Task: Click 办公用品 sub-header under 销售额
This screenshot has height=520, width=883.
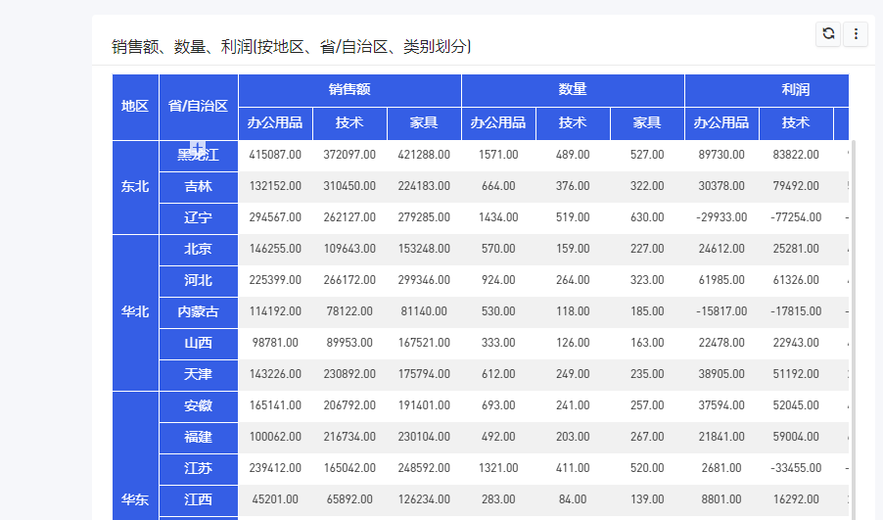Action: click(x=275, y=123)
